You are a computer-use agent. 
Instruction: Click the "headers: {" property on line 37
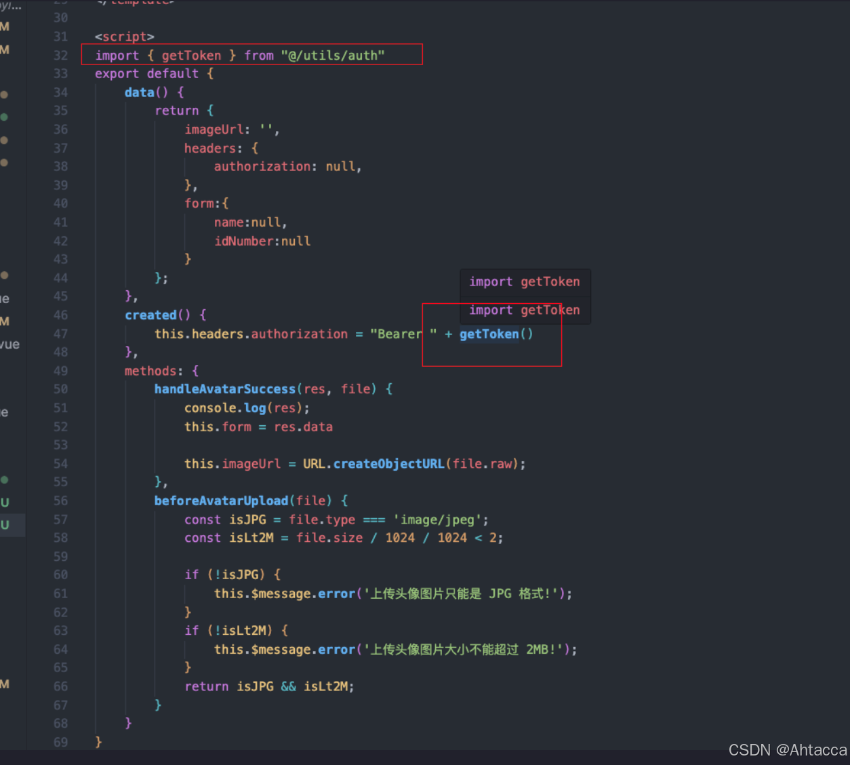[222, 148]
